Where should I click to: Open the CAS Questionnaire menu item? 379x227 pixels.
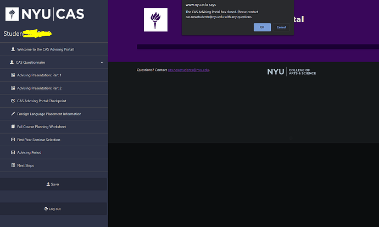click(x=54, y=62)
